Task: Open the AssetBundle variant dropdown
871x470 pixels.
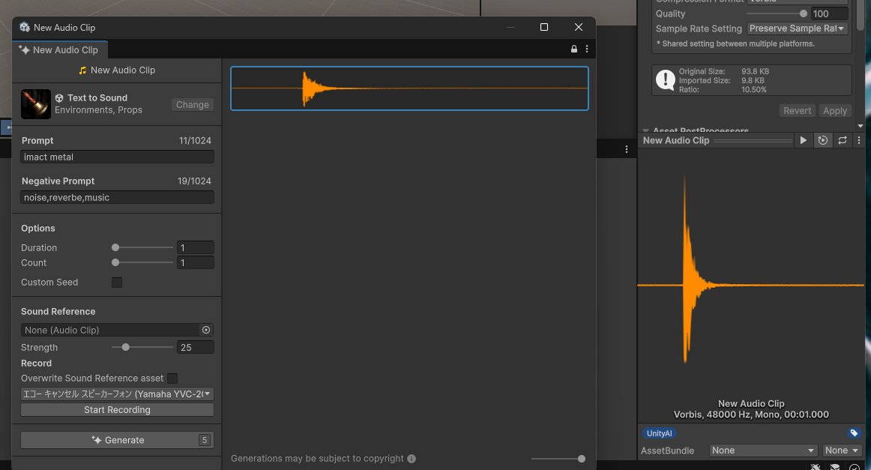Action: (x=841, y=451)
